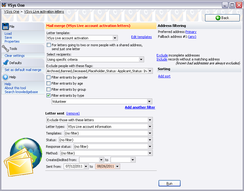Click the Edit templates link
The width and height of the screenshot is (244, 191).
(x=141, y=37)
